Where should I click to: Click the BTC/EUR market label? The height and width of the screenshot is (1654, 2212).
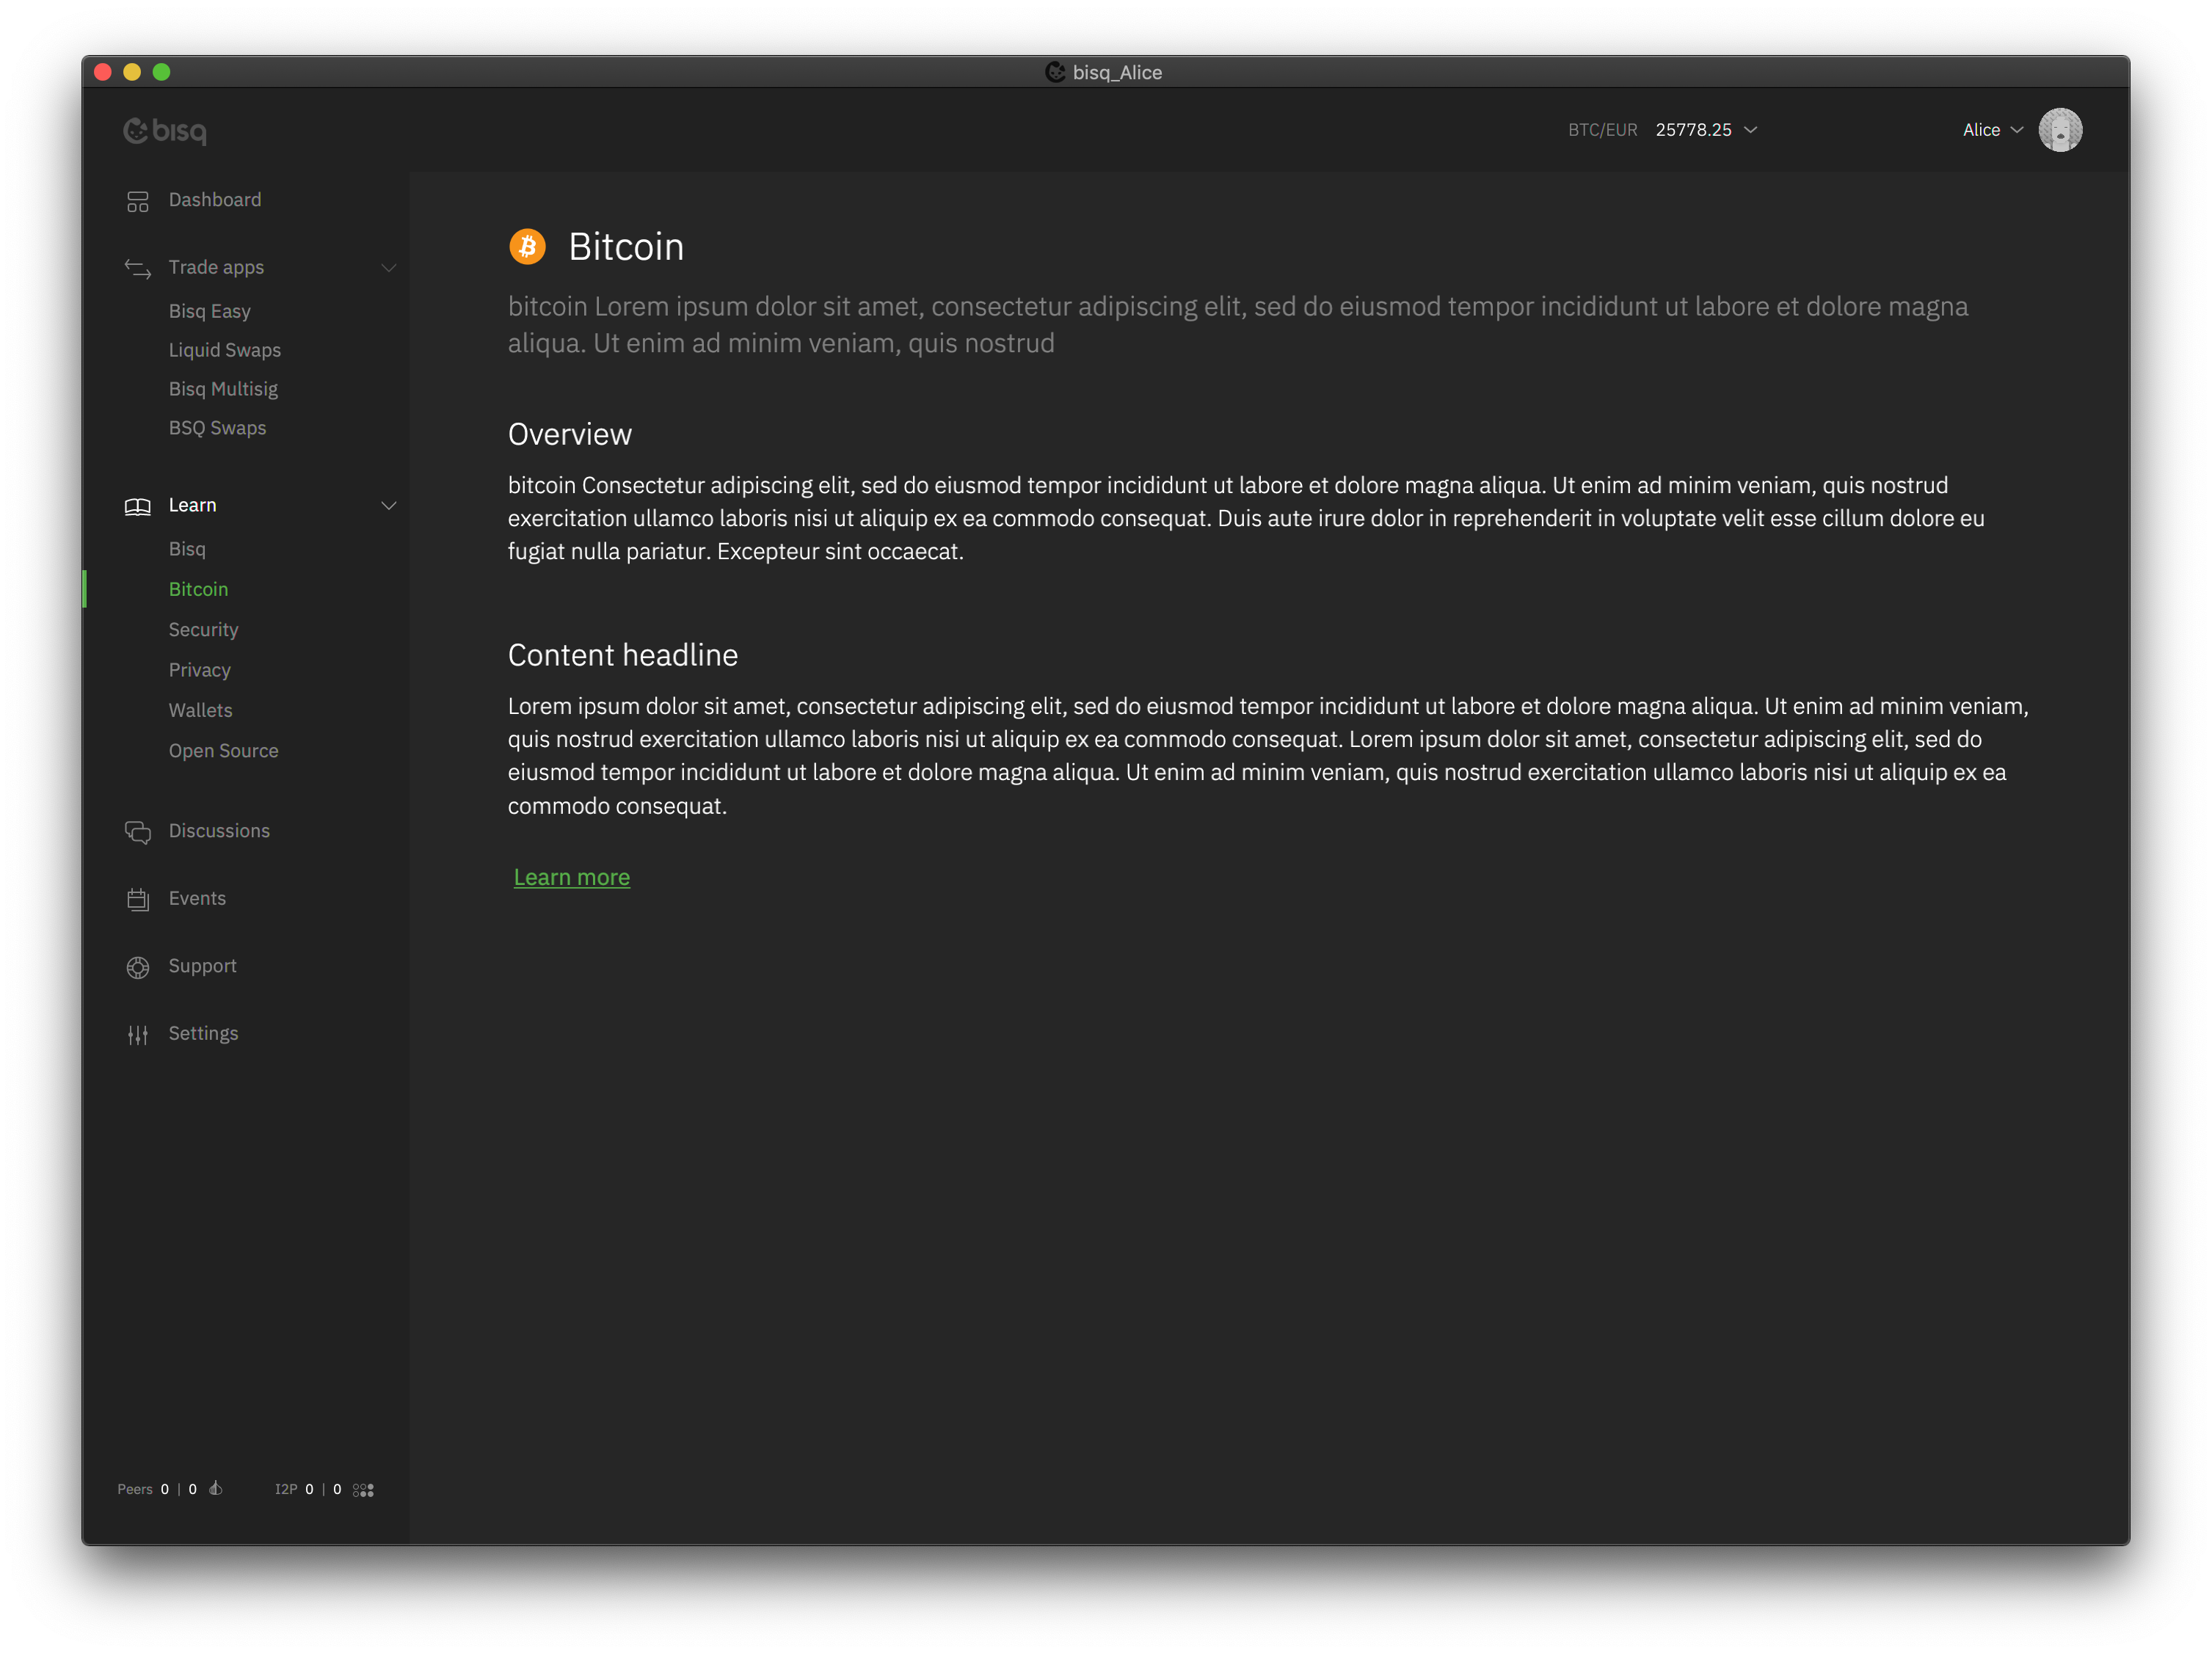tap(1602, 130)
